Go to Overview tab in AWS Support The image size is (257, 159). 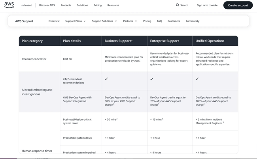[54, 21]
